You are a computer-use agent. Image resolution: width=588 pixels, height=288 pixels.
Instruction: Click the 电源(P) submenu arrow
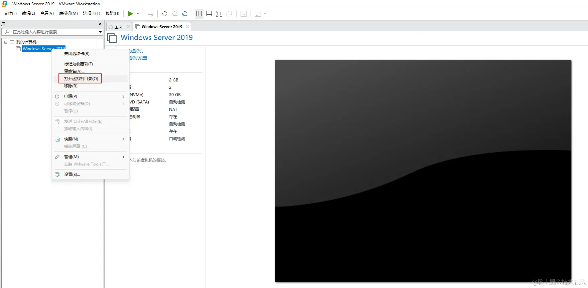pos(123,96)
